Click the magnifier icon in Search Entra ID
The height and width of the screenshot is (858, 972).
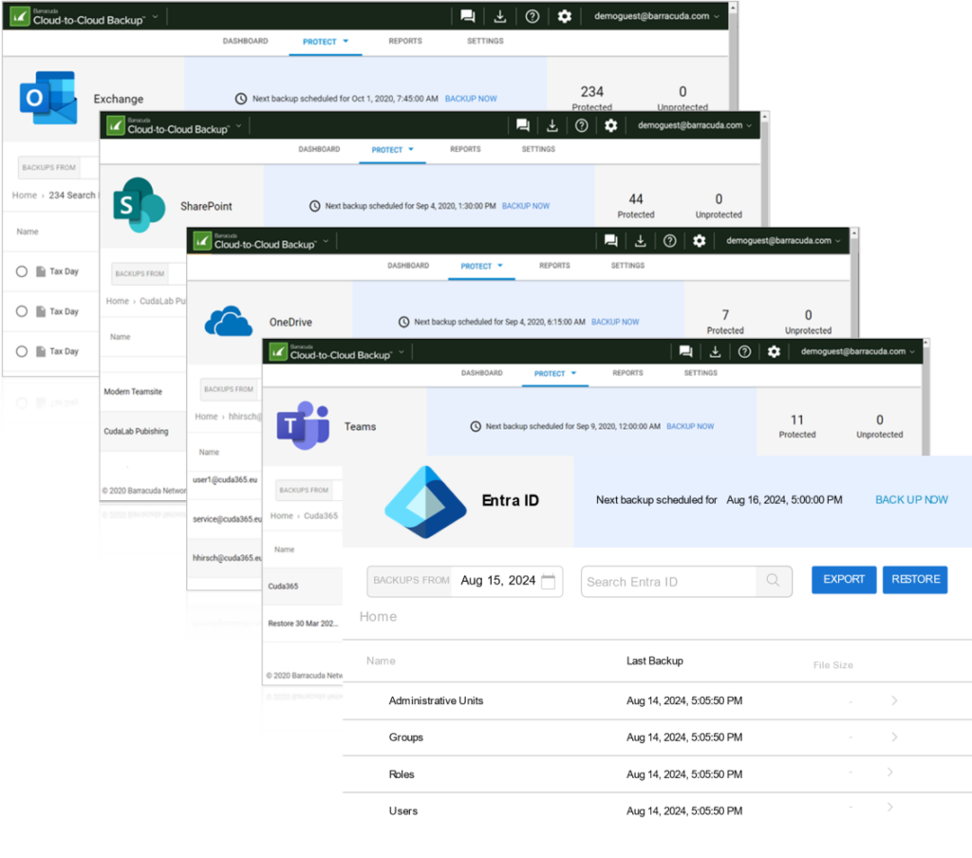(x=773, y=580)
